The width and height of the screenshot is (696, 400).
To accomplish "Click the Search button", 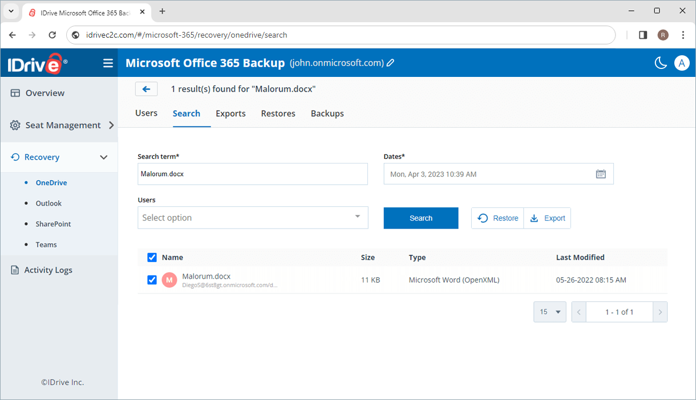I will click(420, 218).
